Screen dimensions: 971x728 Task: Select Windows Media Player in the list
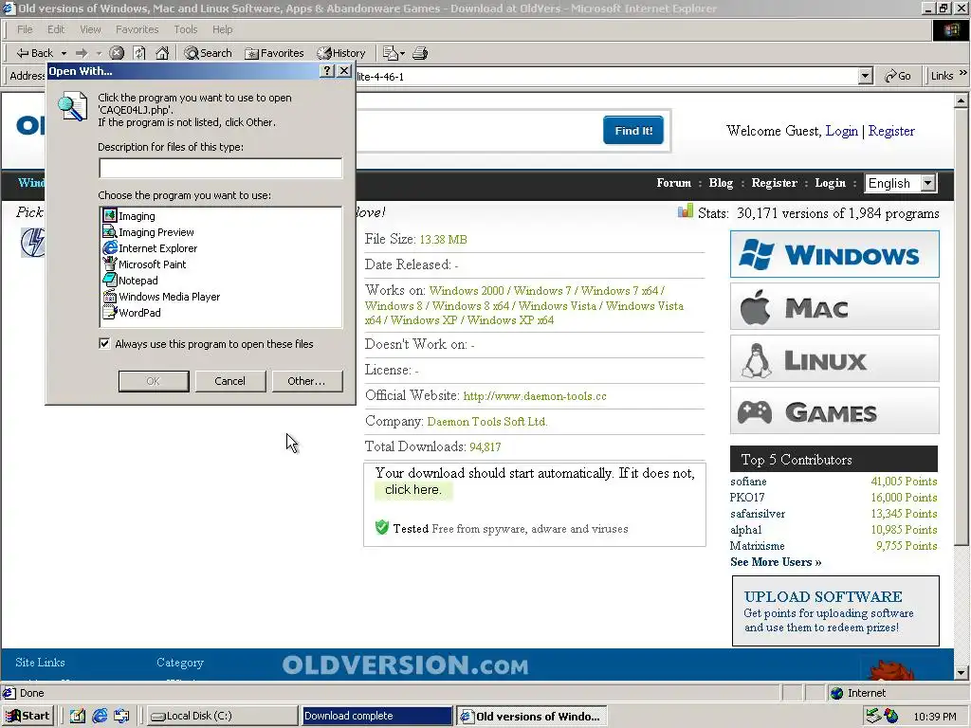(x=161, y=297)
